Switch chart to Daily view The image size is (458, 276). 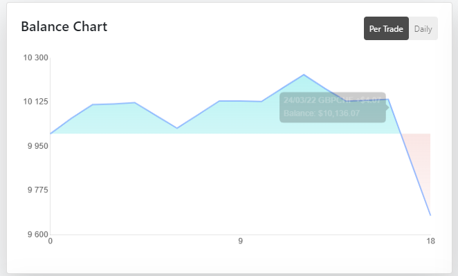(x=423, y=28)
